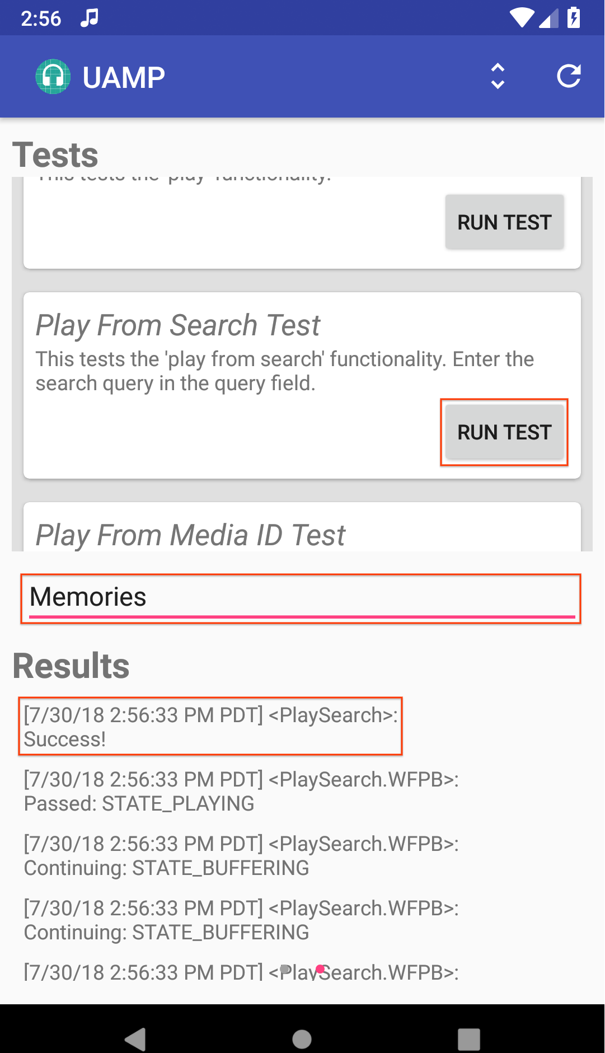
Task: Tap the cellular signal strength icon
Action: 548,18
